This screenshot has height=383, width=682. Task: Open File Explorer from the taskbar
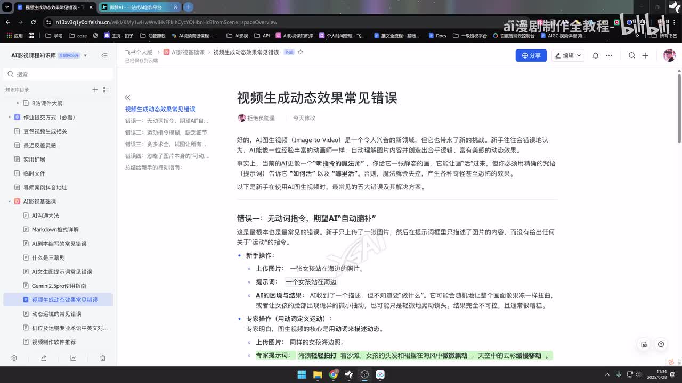(318, 374)
